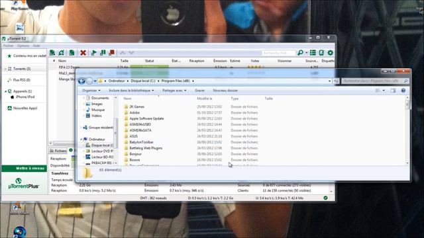The height and width of the screenshot is (238, 424).
Task: Open the uTorrent search provider dropdown arrow
Action: pos(306,53)
